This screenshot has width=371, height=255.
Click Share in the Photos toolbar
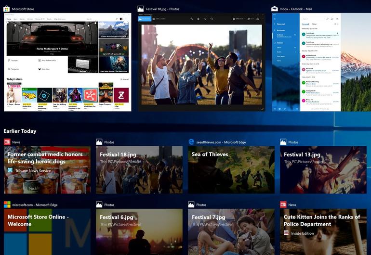pos(251,19)
